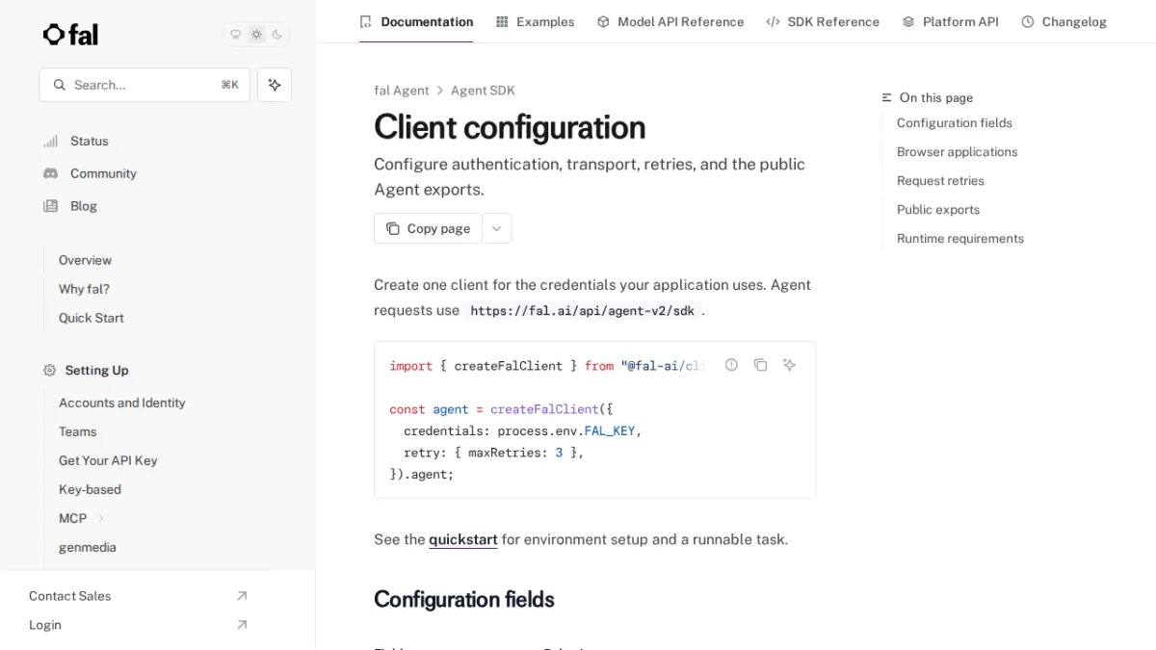
Task: Open the Copy page options dropdown
Action: pyautogui.click(x=497, y=228)
